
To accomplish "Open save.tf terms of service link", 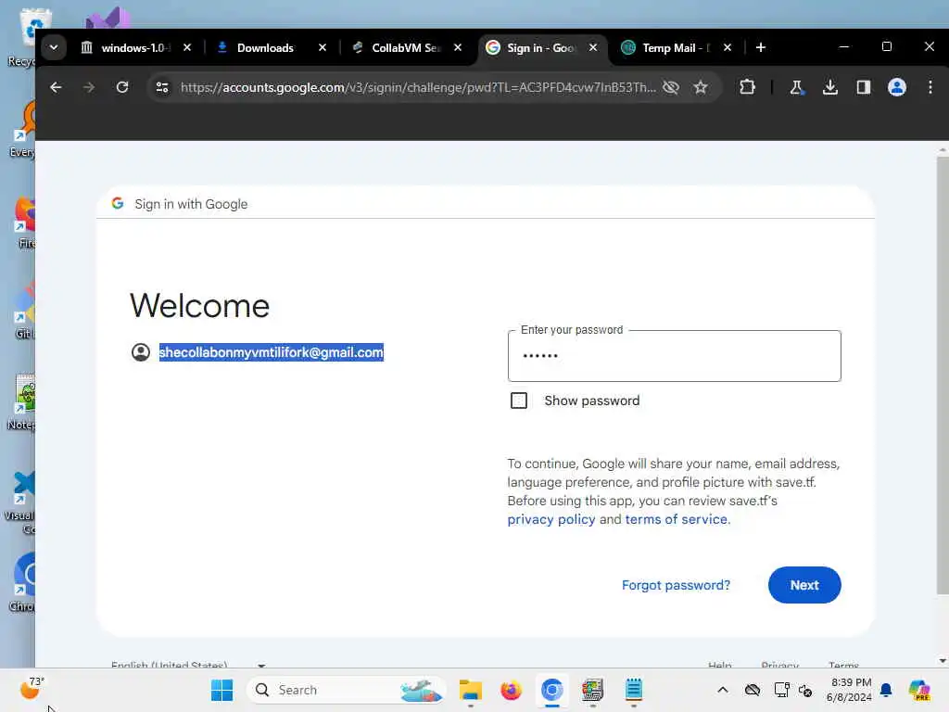I will (x=676, y=519).
